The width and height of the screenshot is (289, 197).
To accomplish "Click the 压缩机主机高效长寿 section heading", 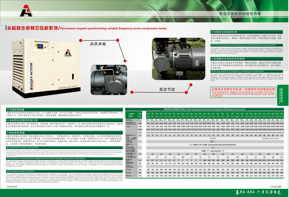I will (x=227, y=32).
